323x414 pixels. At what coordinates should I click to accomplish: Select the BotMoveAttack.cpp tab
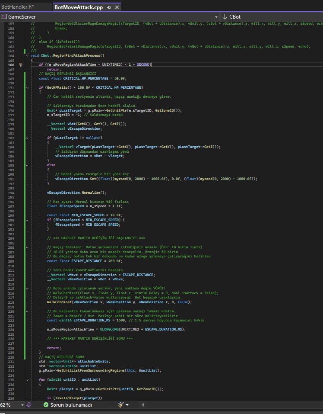click(x=79, y=7)
